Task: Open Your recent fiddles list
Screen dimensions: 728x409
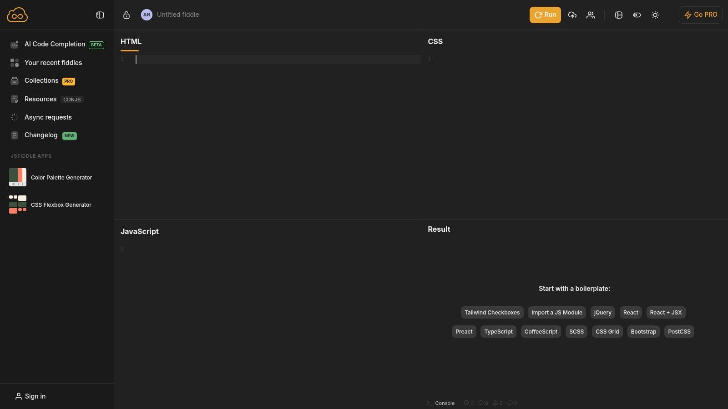Action: (x=53, y=63)
